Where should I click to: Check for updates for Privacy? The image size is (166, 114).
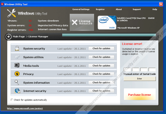101,74
